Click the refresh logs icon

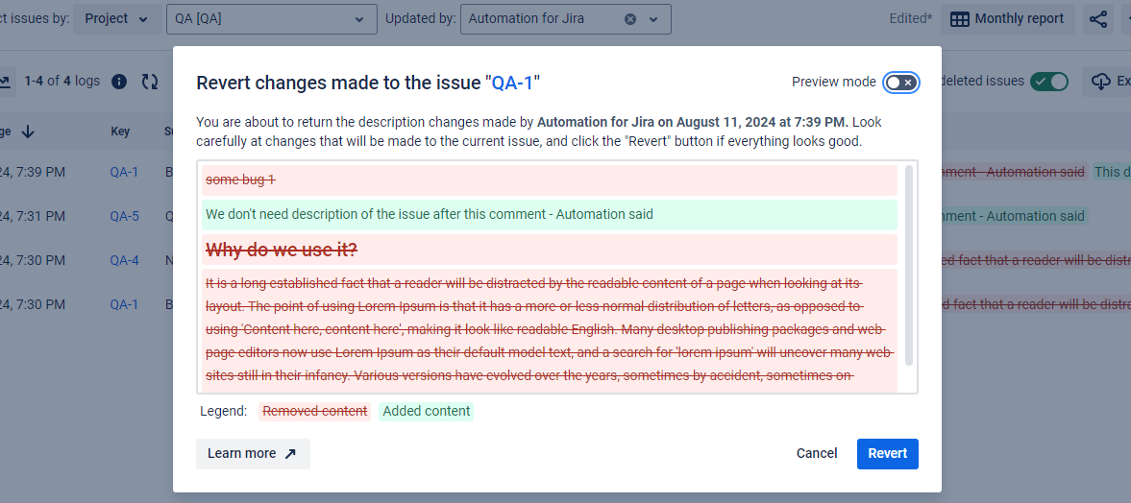coord(150,82)
